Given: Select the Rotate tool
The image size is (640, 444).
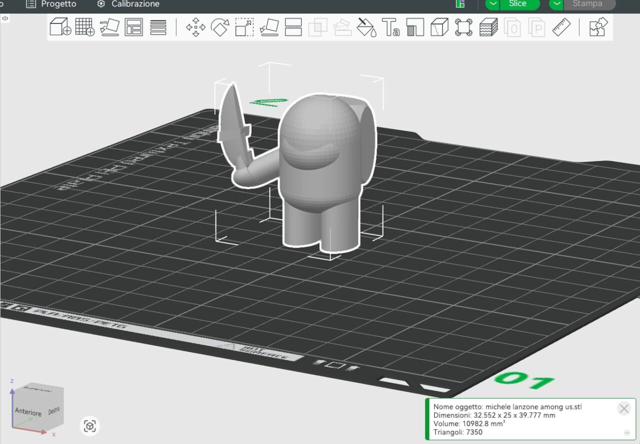Looking at the screenshot, I should 219,27.
